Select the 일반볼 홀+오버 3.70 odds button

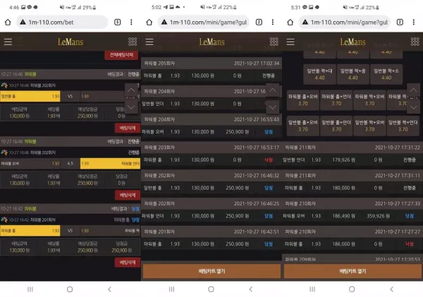(x=303, y=126)
